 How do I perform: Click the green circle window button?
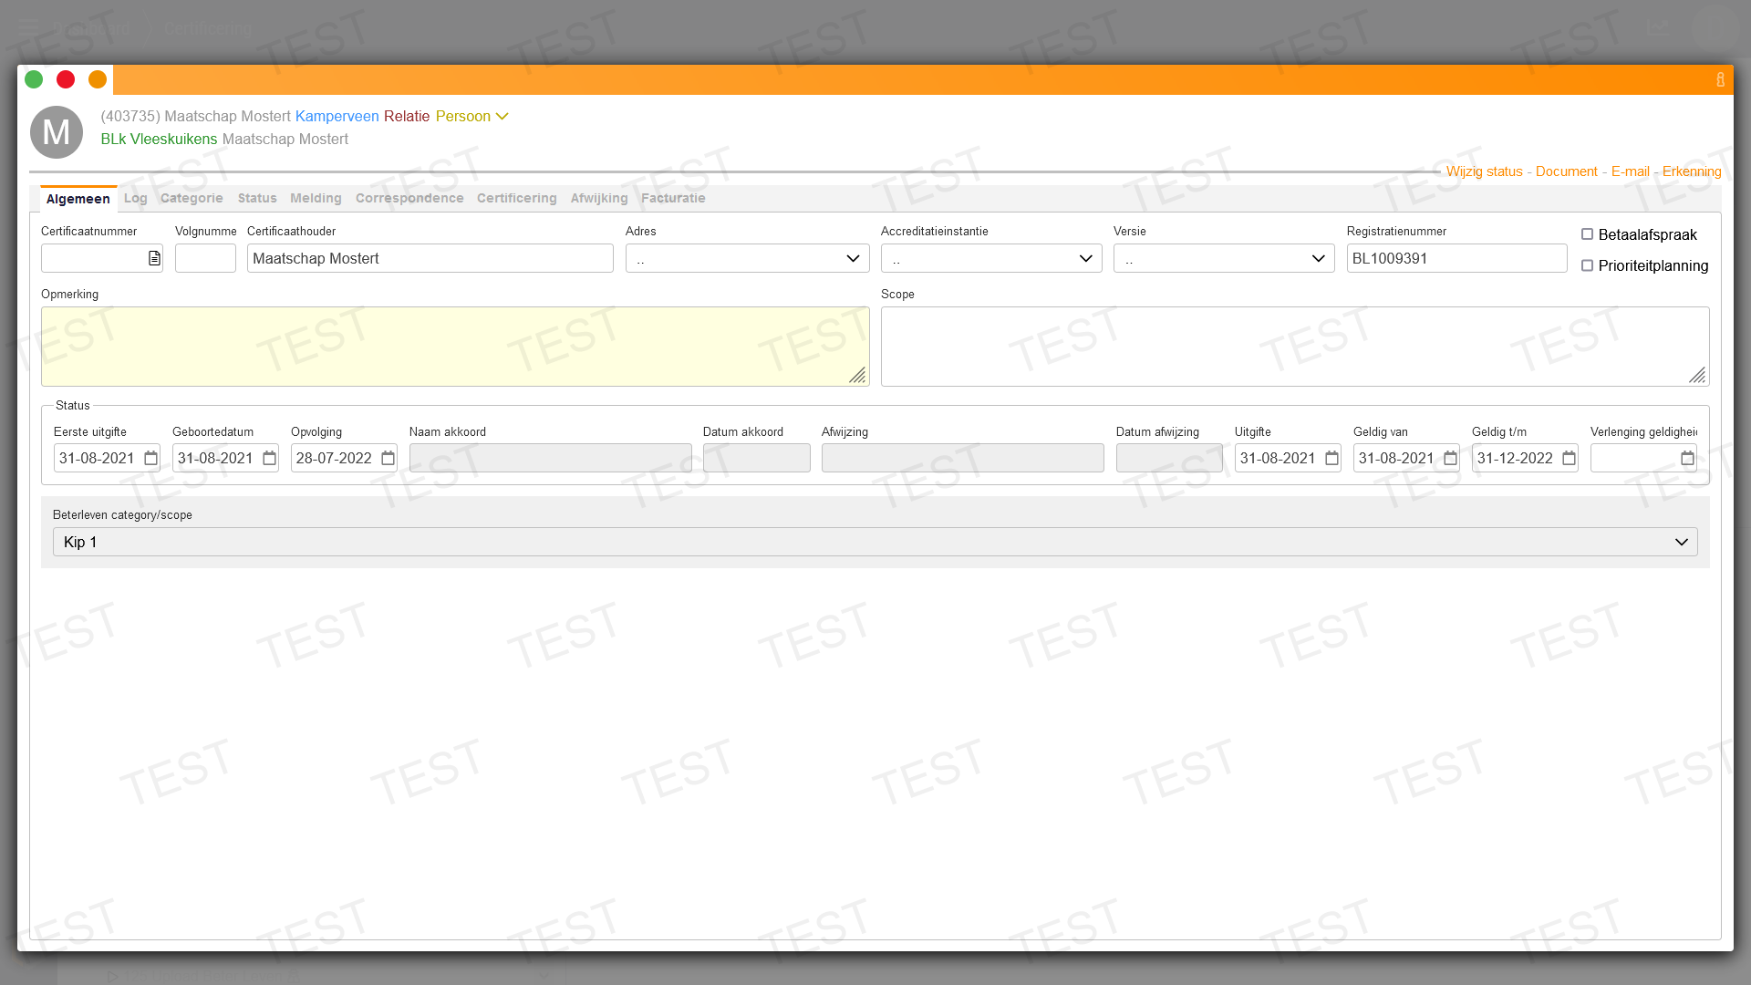pyautogui.click(x=34, y=79)
